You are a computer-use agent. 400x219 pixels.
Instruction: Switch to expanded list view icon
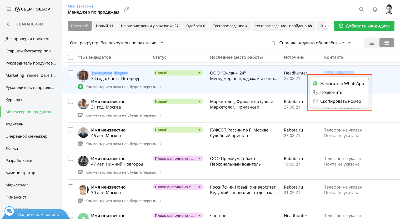pyautogui.click(x=387, y=43)
